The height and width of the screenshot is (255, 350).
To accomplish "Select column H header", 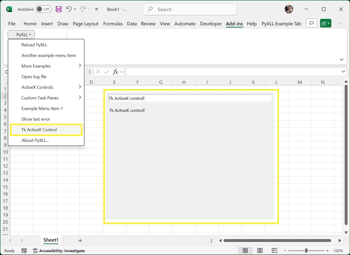I will pos(184,82).
